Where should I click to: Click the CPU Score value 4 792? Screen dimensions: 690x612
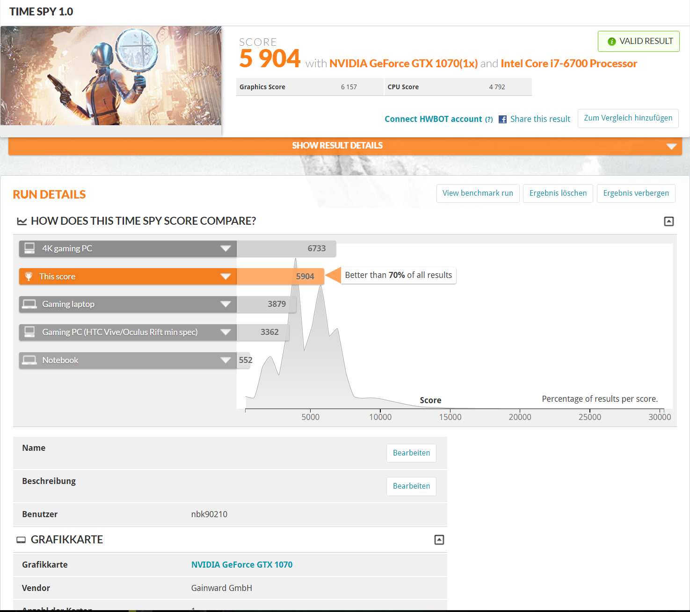click(x=497, y=87)
